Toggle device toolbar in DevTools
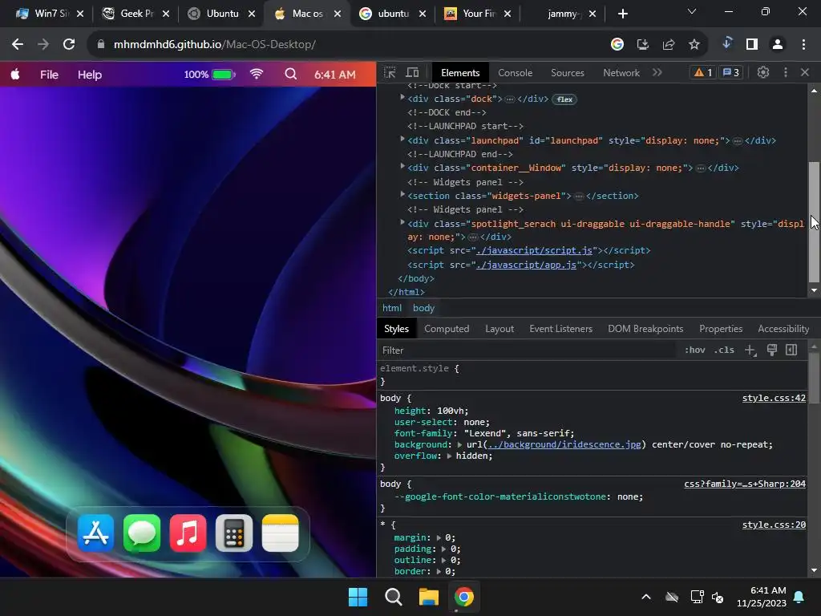Viewport: 821px width, 616px height. coord(413,73)
